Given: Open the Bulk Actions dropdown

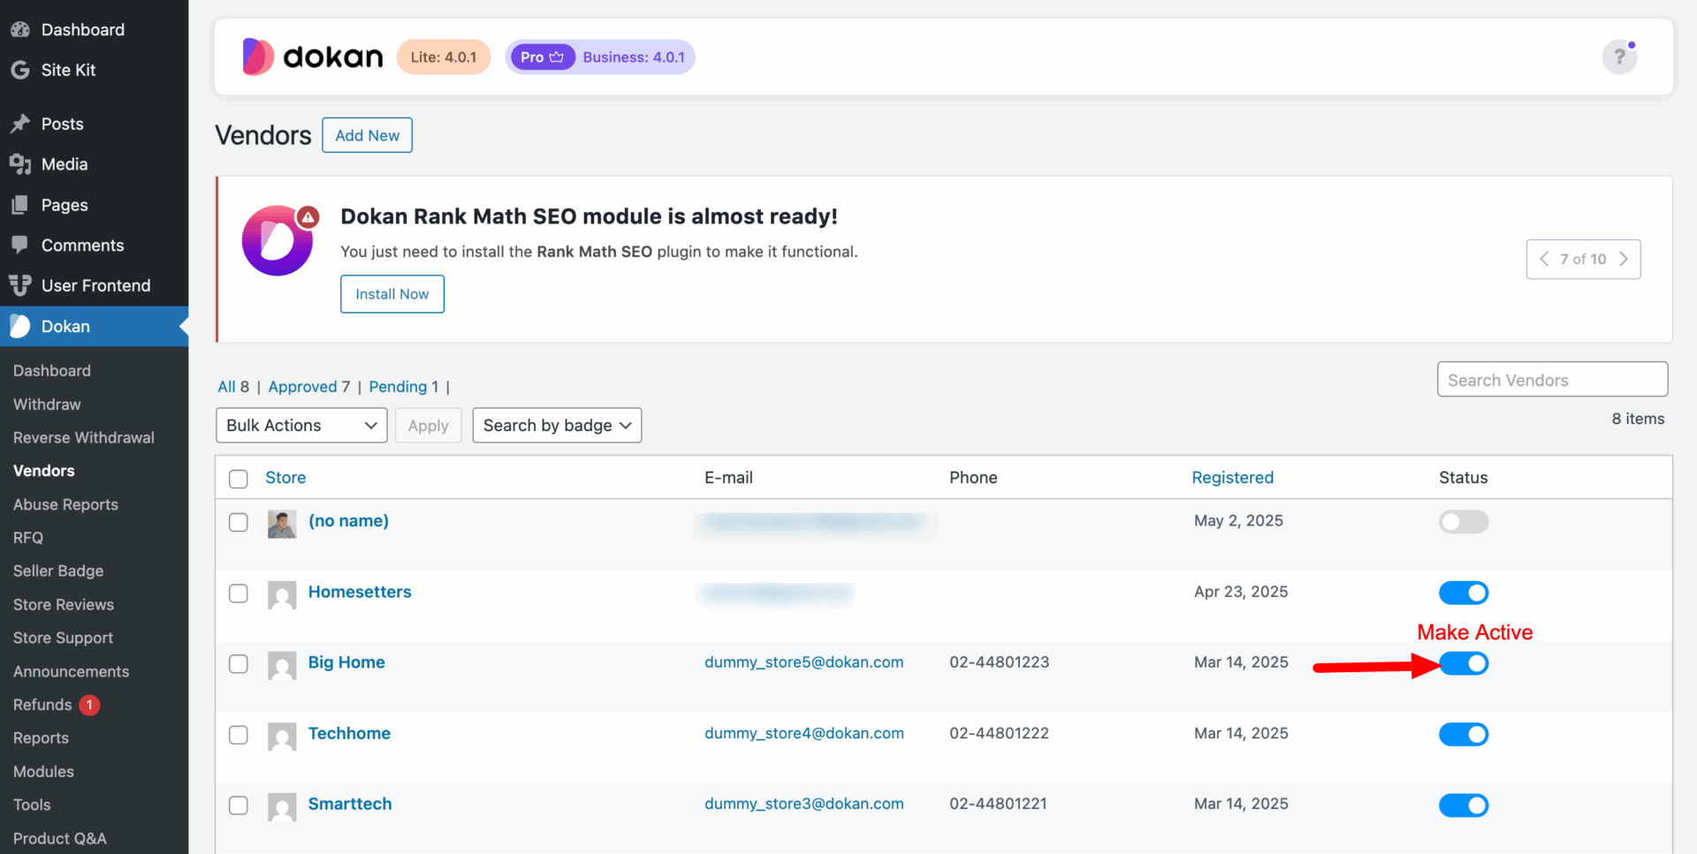Looking at the screenshot, I should (x=301, y=425).
